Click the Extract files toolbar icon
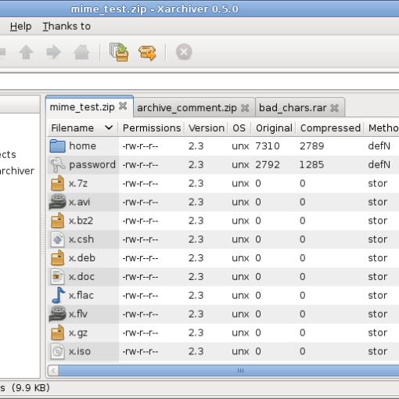The image size is (399, 399). (147, 52)
